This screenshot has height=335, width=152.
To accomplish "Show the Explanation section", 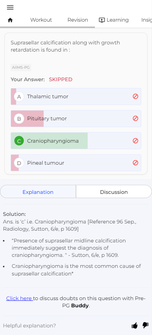I will [38, 192].
